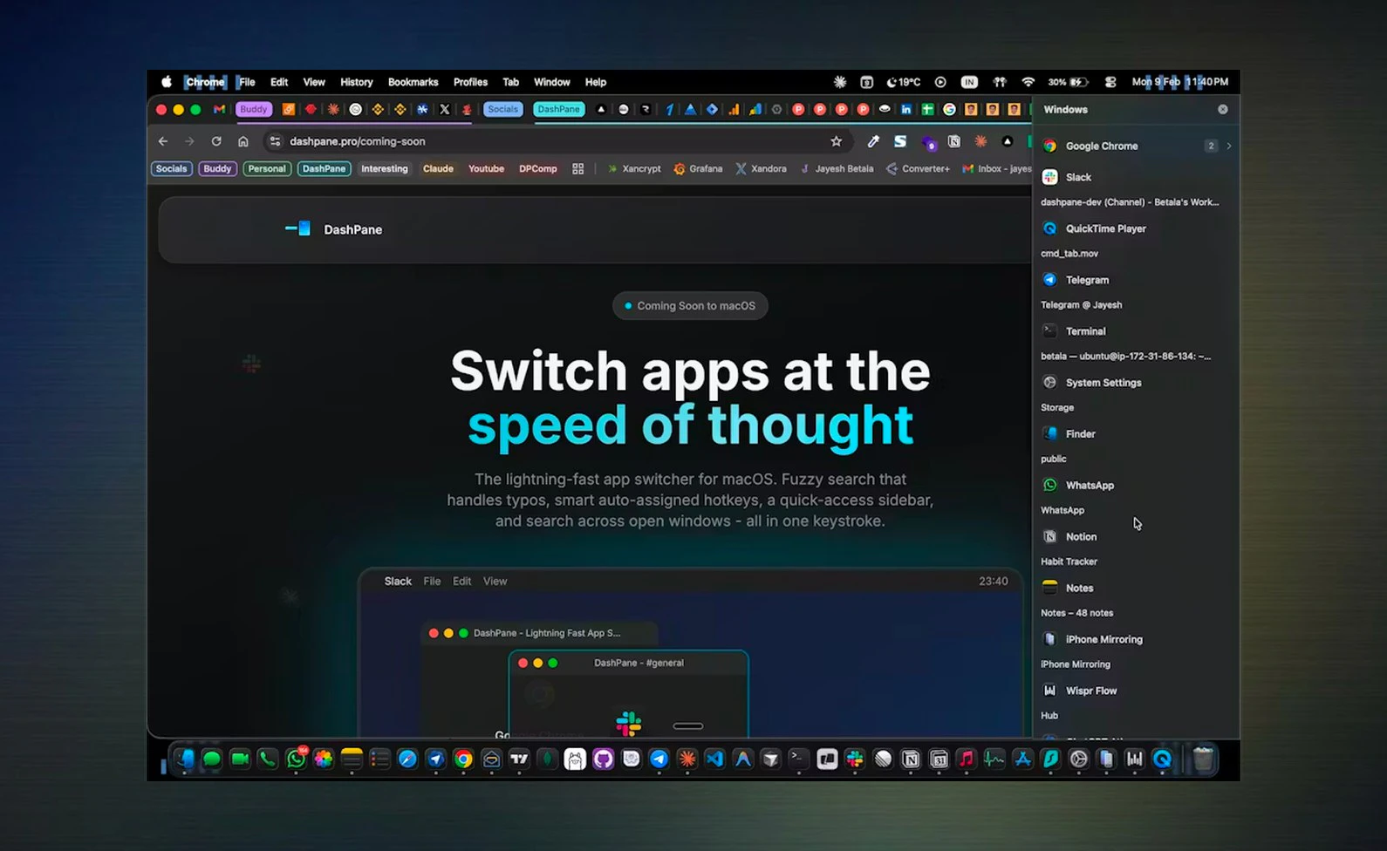This screenshot has height=851, width=1387.
Task: Bookmark this page with the star
Action: (837, 141)
